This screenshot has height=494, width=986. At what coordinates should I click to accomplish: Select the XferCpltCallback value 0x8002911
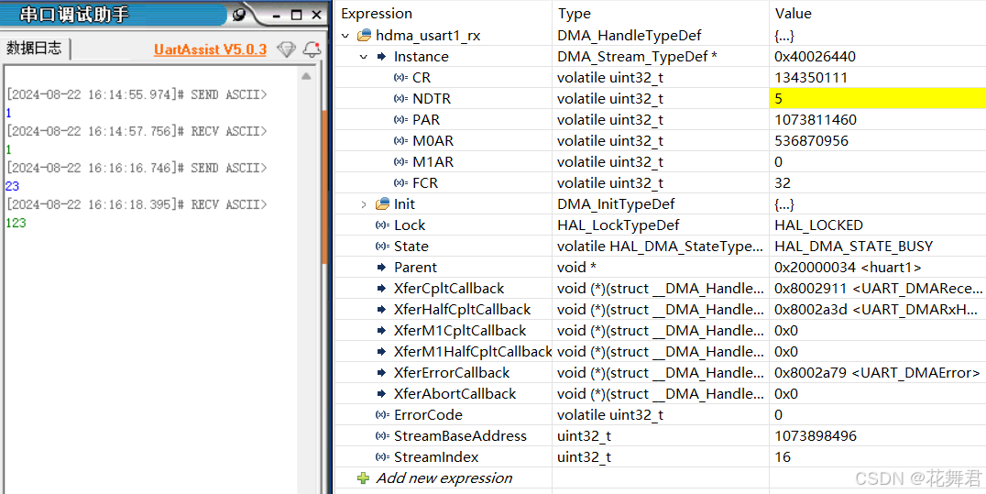[879, 288]
